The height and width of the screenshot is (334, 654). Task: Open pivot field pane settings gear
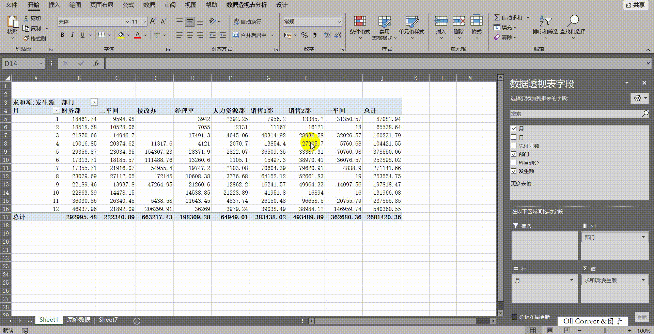click(x=637, y=98)
